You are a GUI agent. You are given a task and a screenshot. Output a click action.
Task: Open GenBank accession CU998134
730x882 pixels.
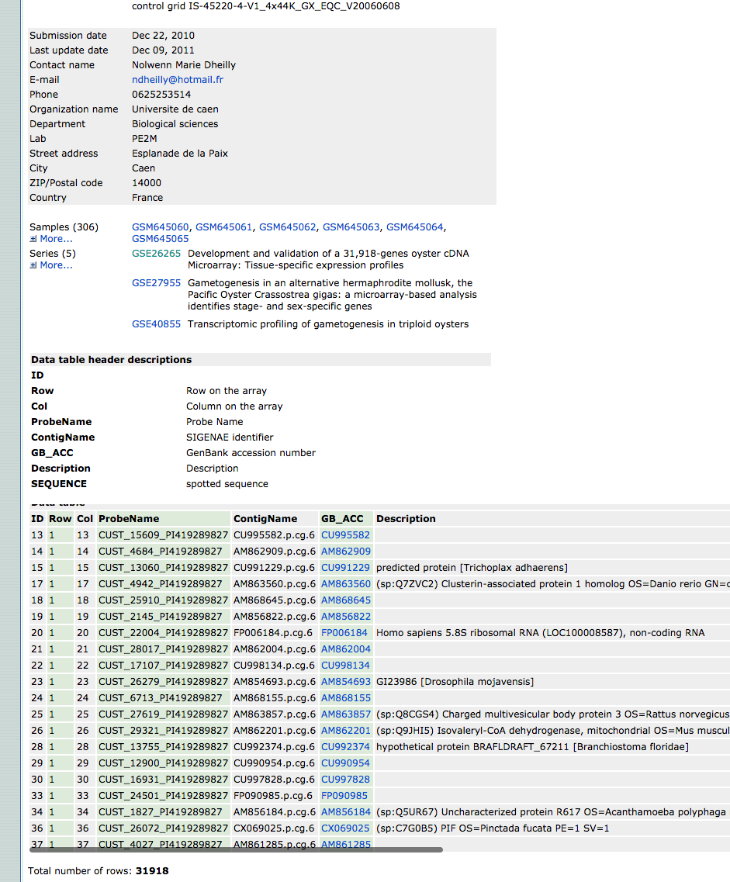coord(345,666)
